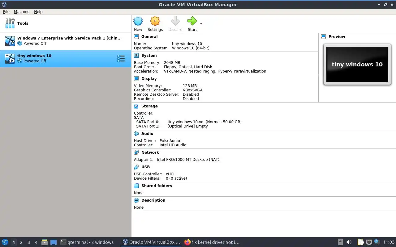396x247 pixels.
Task: Open the USB settings header
Action: 145,167
